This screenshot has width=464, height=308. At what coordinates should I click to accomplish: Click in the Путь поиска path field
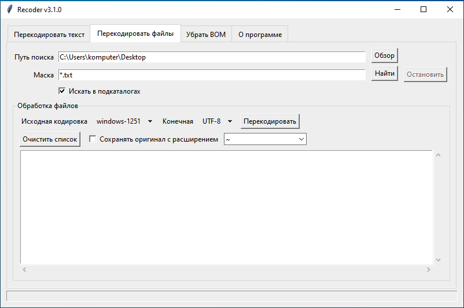pos(211,57)
